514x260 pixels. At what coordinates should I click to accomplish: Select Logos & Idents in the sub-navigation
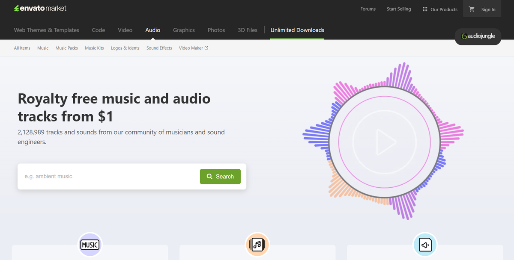coord(125,48)
